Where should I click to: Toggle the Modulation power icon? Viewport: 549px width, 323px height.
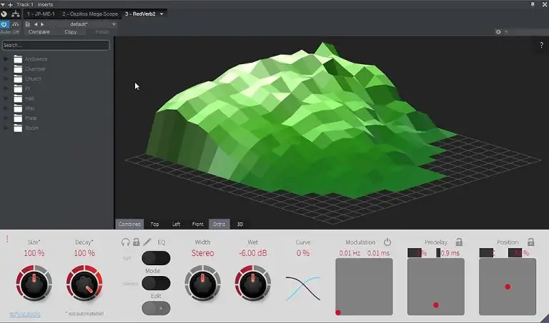(387, 242)
